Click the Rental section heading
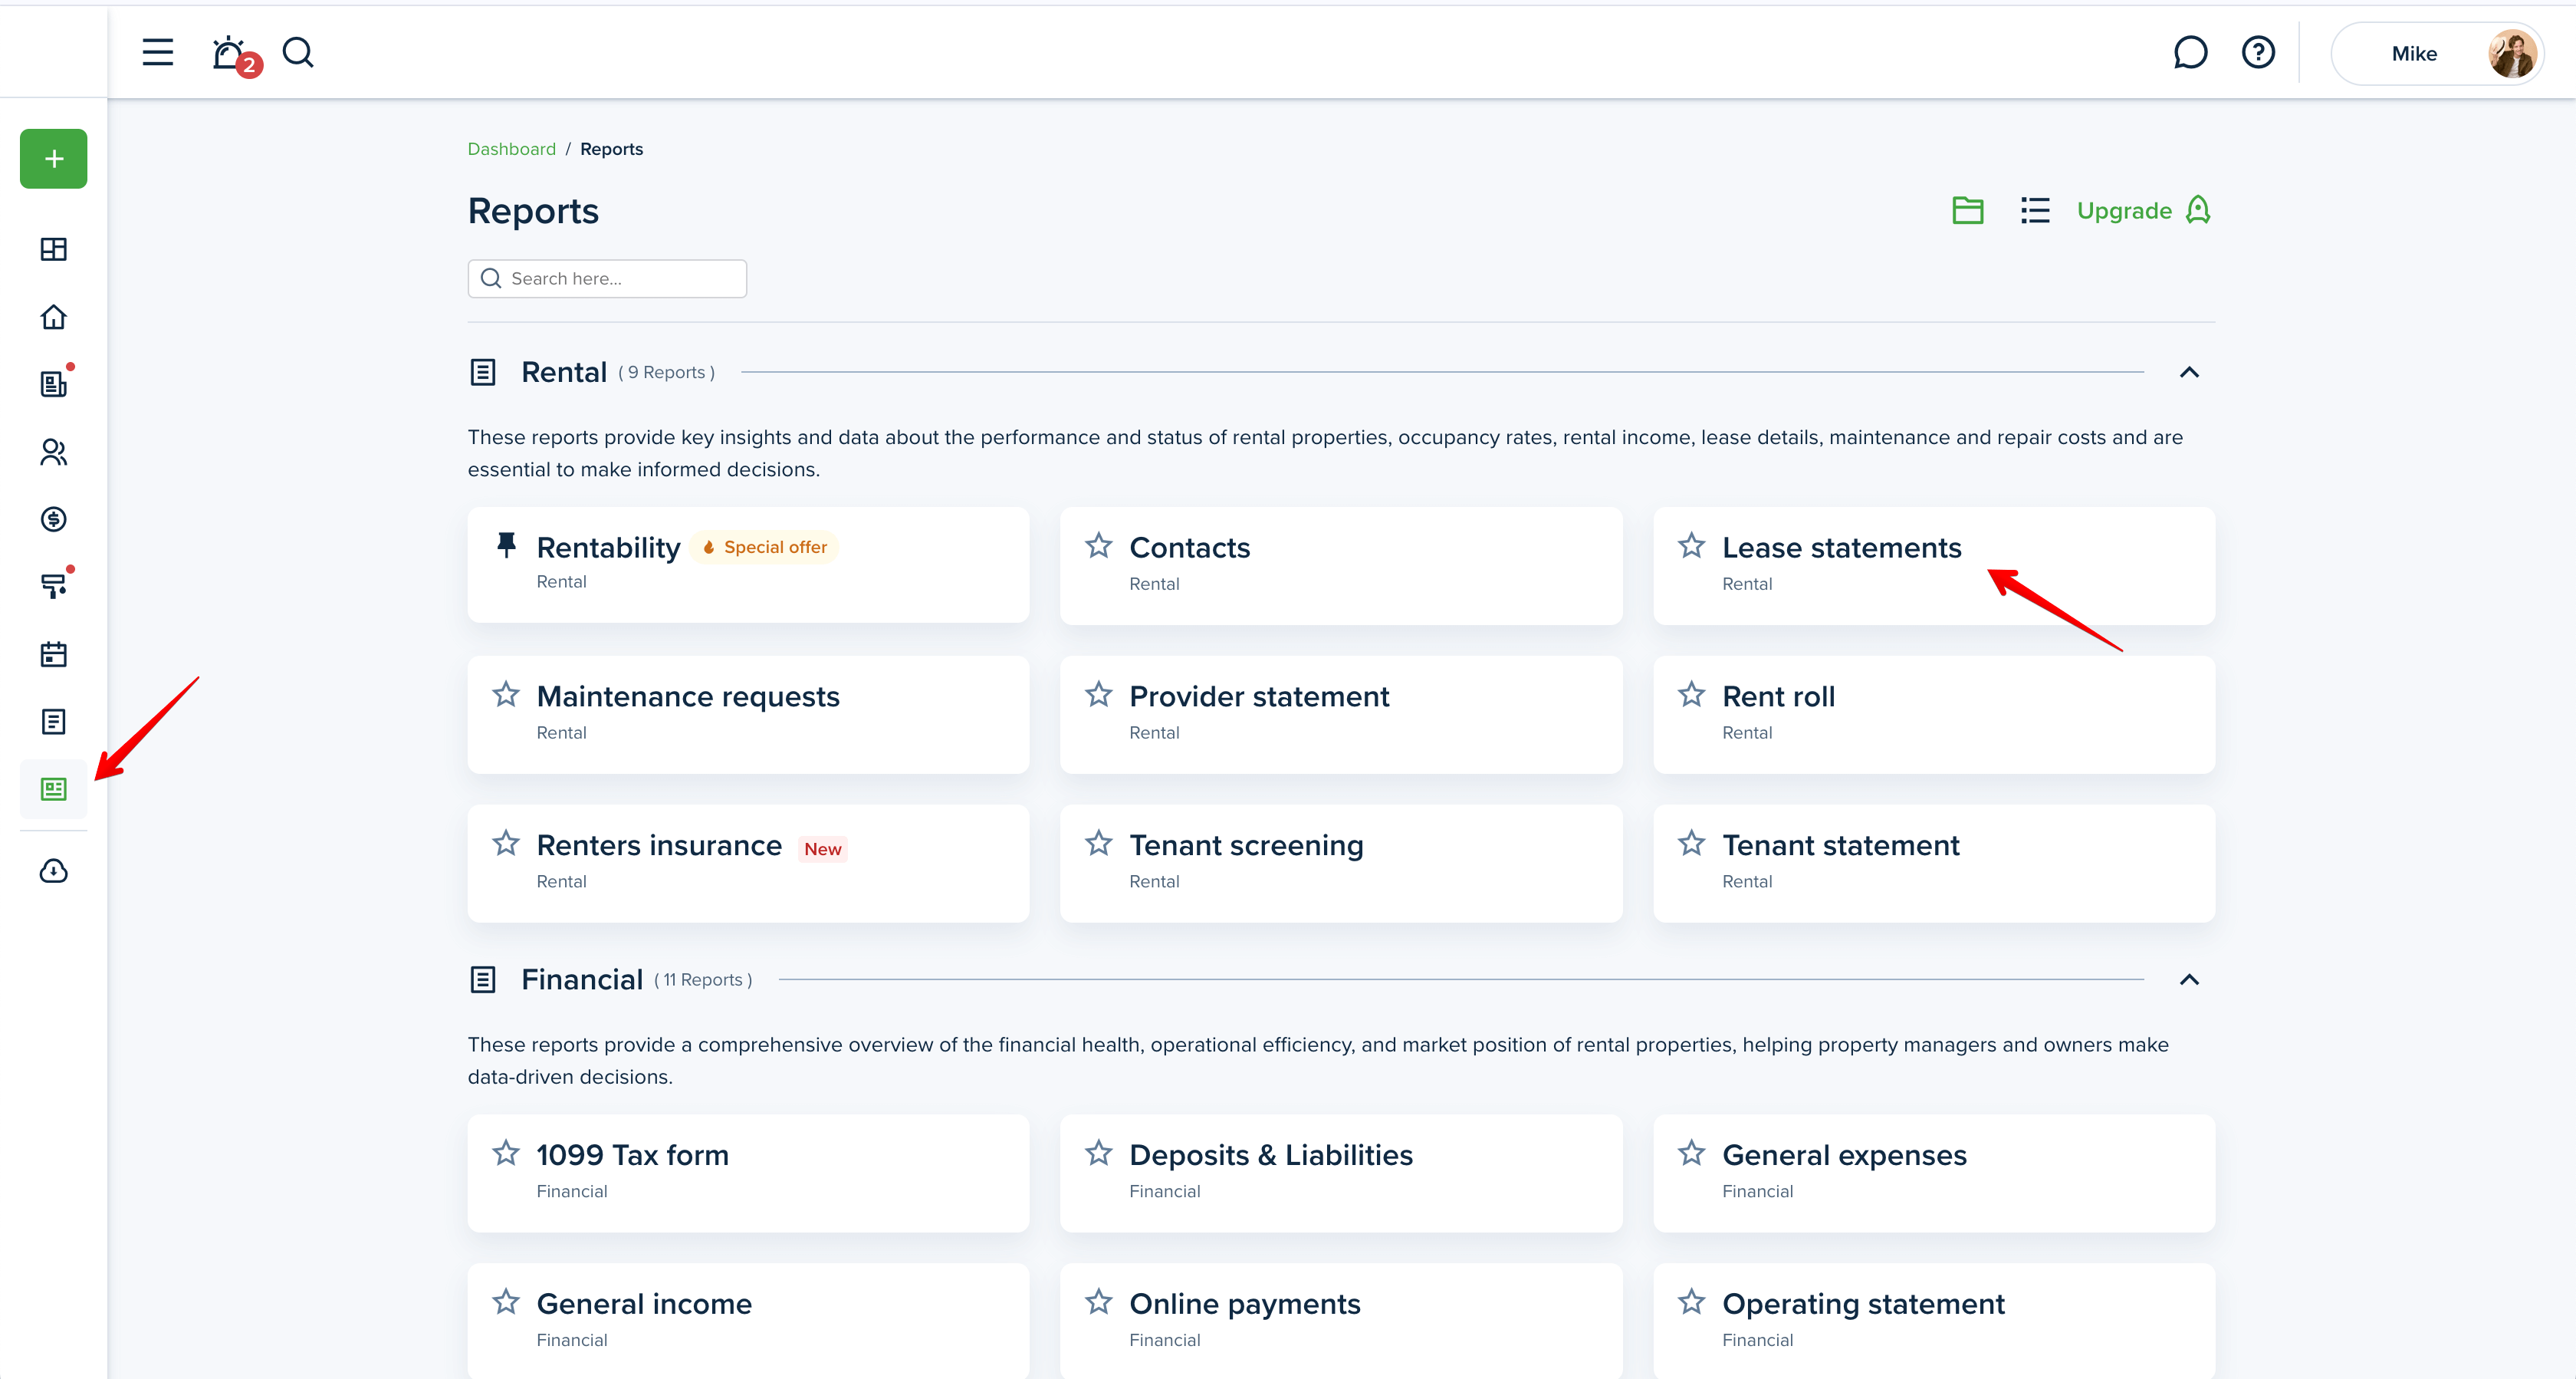The width and height of the screenshot is (2576, 1379). 563,372
